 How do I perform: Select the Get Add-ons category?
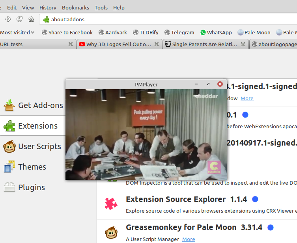click(33, 105)
